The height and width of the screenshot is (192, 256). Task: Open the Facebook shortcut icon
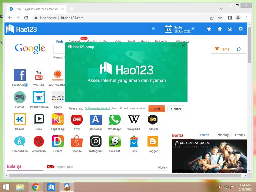click(19, 75)
